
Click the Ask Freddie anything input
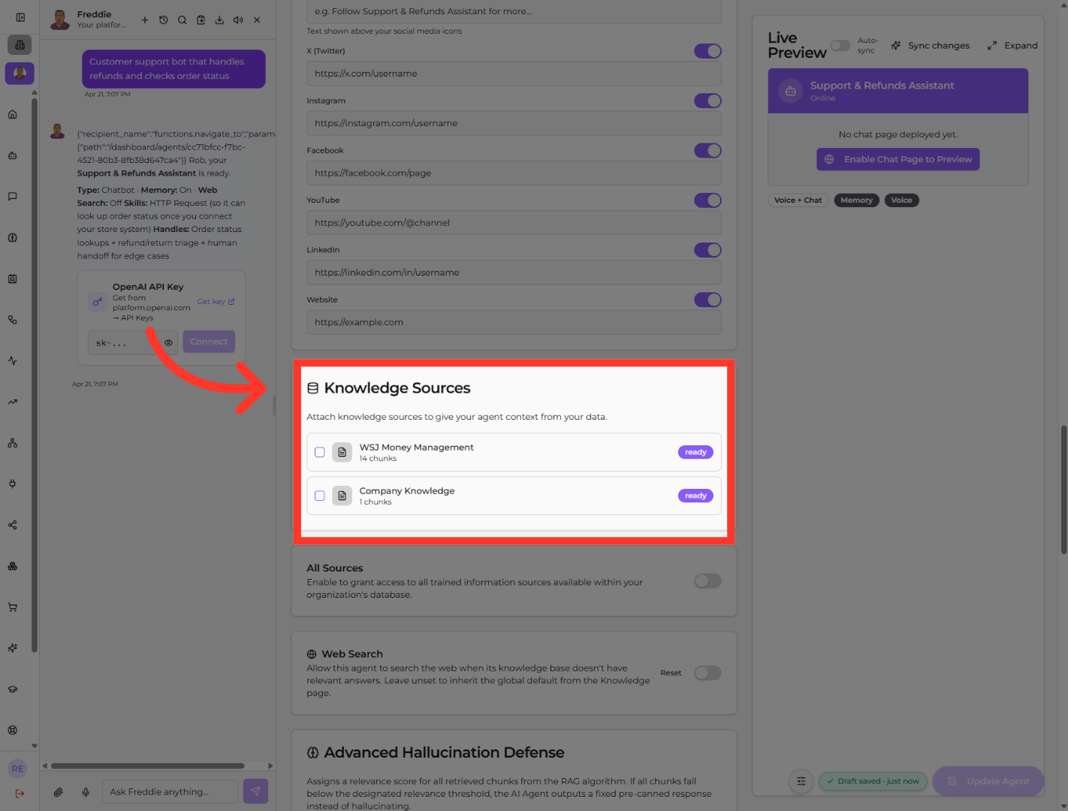pos(170,791)
